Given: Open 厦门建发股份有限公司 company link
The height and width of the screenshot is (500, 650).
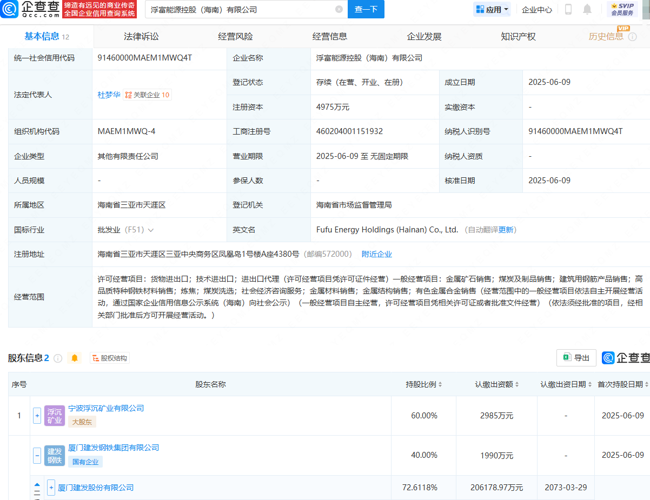Looking at the screenshot, I should [96, 488].
